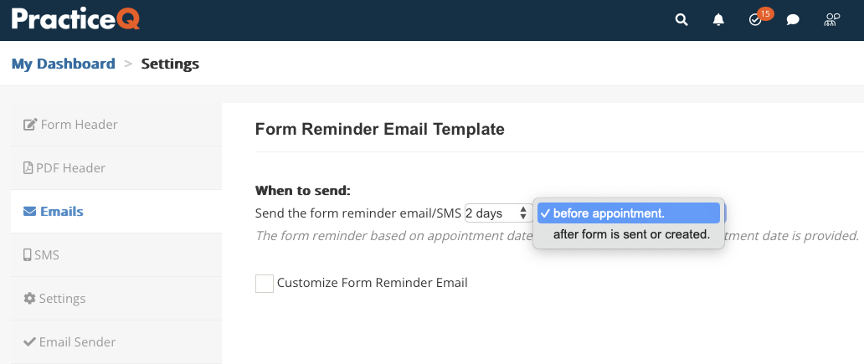Viewport: 864px width, 364px height.
Task: Click the PracticeQ logo
Action: tap(75, 18)
